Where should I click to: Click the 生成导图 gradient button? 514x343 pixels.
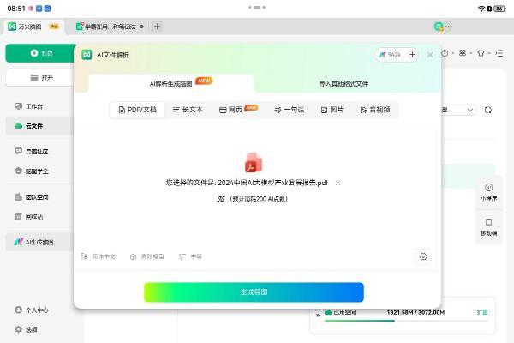click(254, 292)
